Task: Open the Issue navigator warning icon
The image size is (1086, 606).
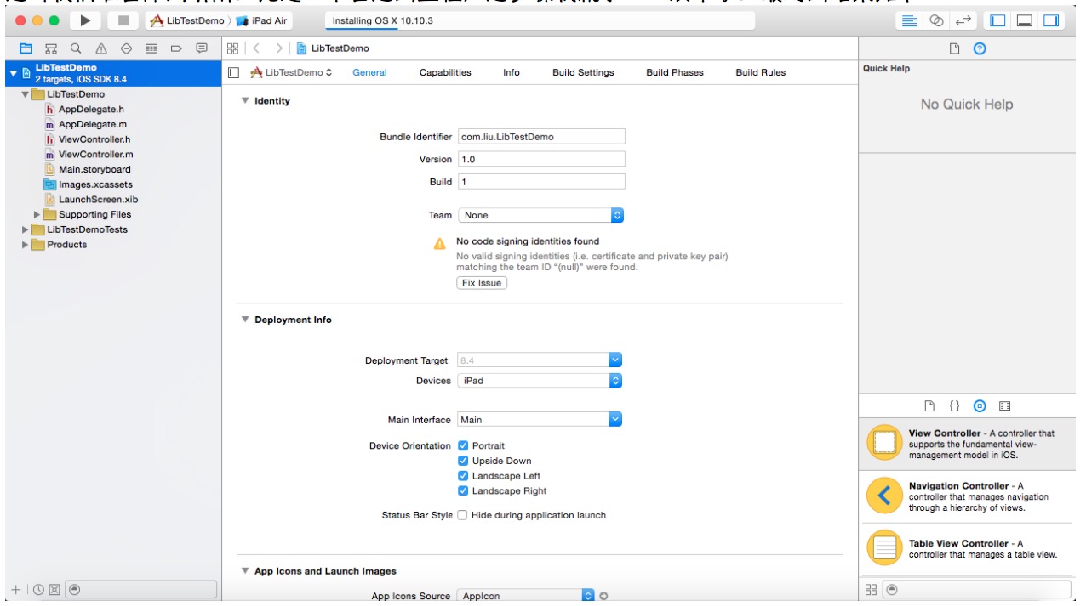Action: coord(101,48)
